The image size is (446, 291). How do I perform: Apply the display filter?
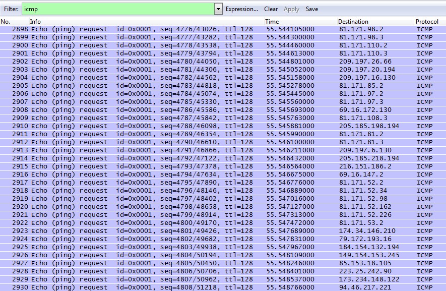click(x=292, y=9)
